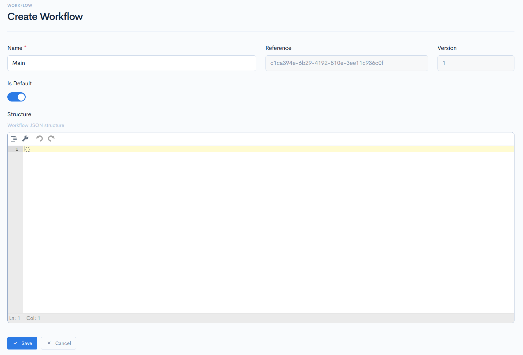Click line number 1 in the gutter
Viewport: 523px width, 355px height.
(x=16, y=149)
